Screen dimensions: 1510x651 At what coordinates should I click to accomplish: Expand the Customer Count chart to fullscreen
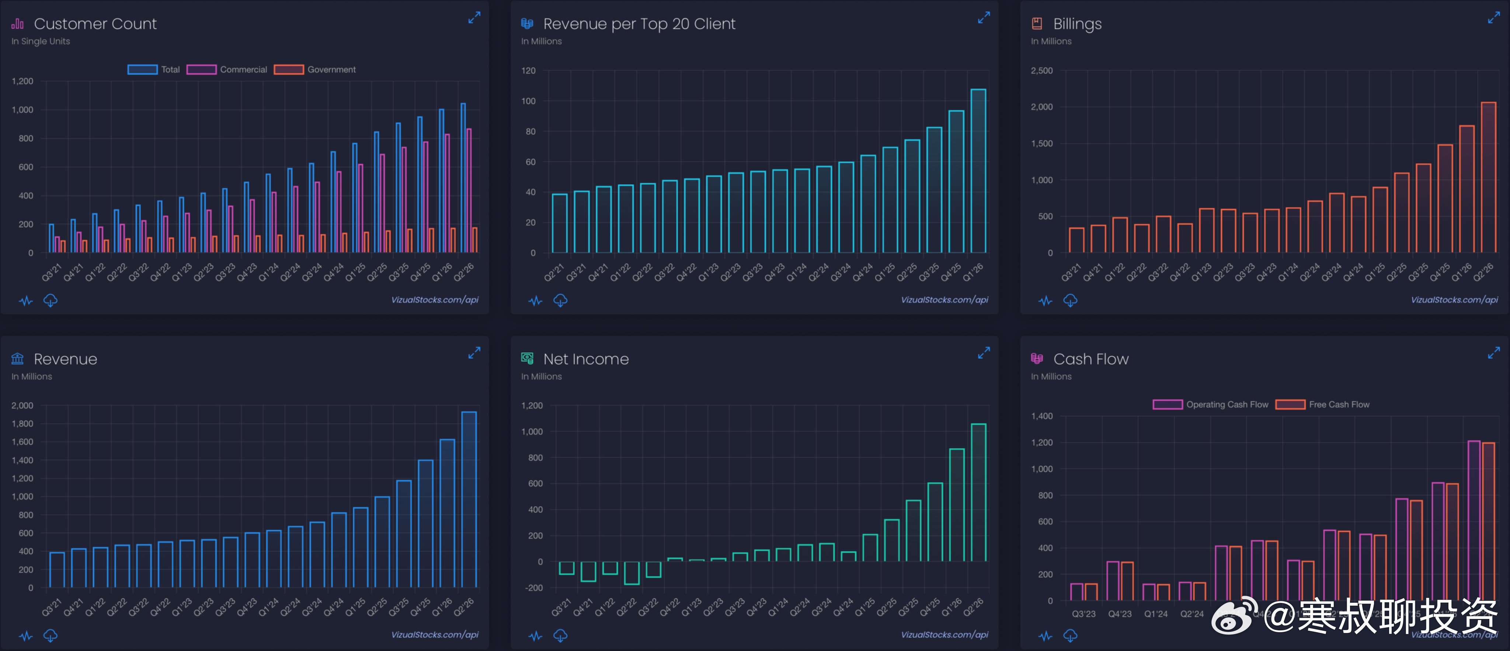[474, 18]
